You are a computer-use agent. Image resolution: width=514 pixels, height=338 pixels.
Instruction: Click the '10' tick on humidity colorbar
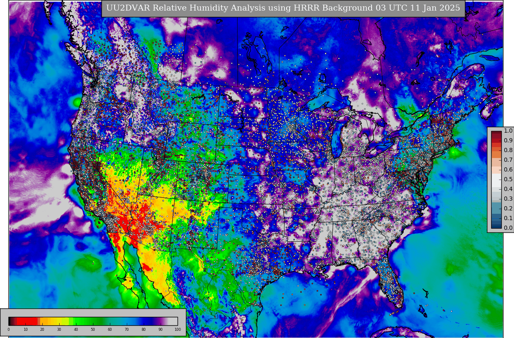point(25,330)
